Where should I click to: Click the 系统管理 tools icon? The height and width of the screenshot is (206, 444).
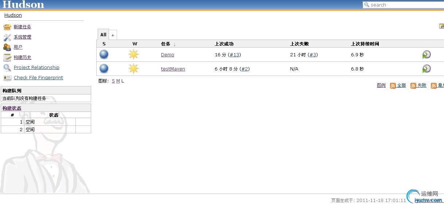[7, 37]
